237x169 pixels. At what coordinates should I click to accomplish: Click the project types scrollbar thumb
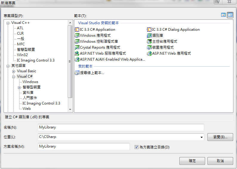tap(70, 62)
